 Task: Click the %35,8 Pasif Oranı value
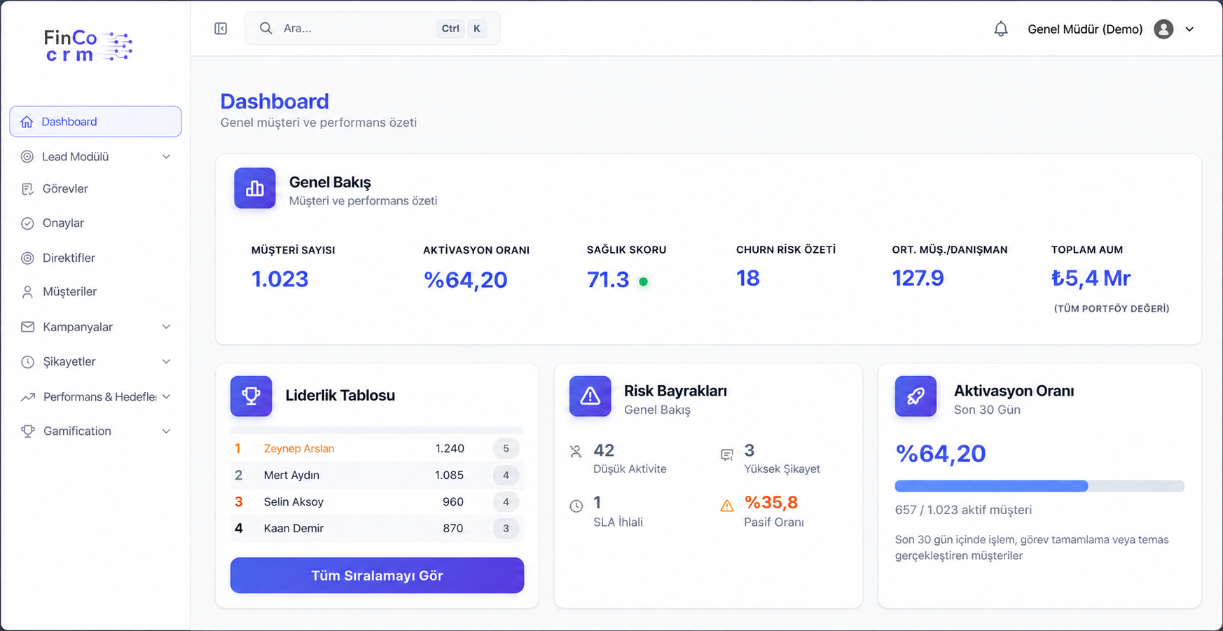click(771, 503)
